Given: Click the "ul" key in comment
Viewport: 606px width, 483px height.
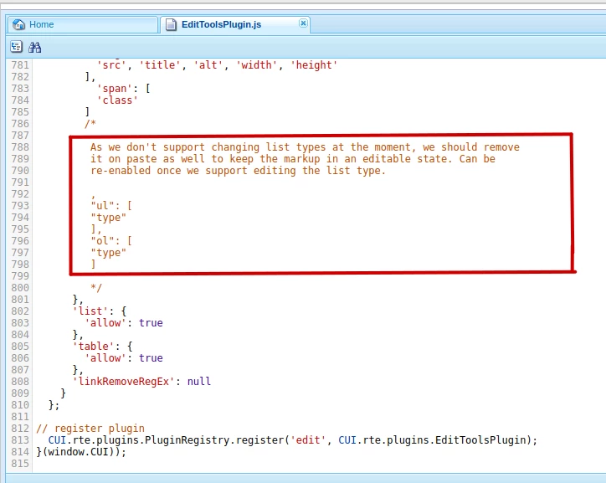Looking at the screenshot, I should 102,206.
